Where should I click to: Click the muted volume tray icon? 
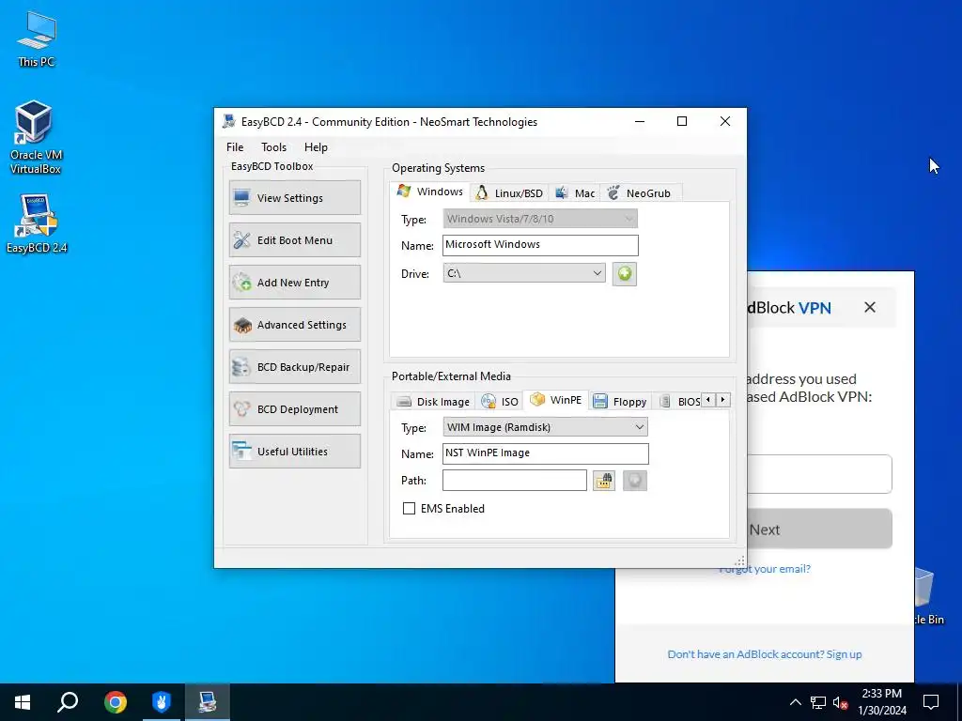click(x=840, y=702)
